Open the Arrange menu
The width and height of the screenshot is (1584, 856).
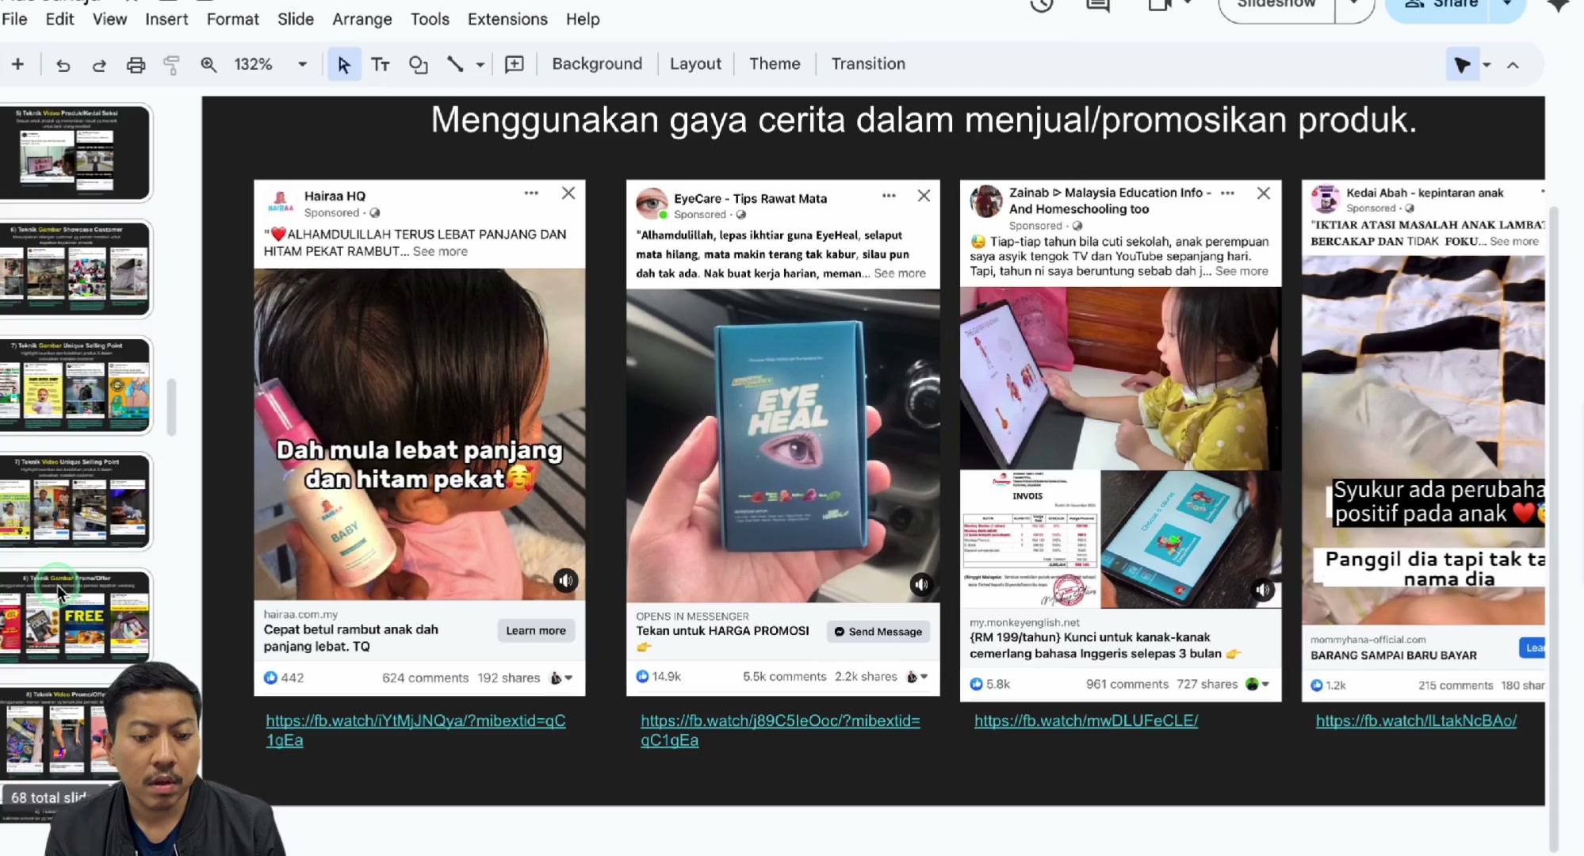coord(362,19)
